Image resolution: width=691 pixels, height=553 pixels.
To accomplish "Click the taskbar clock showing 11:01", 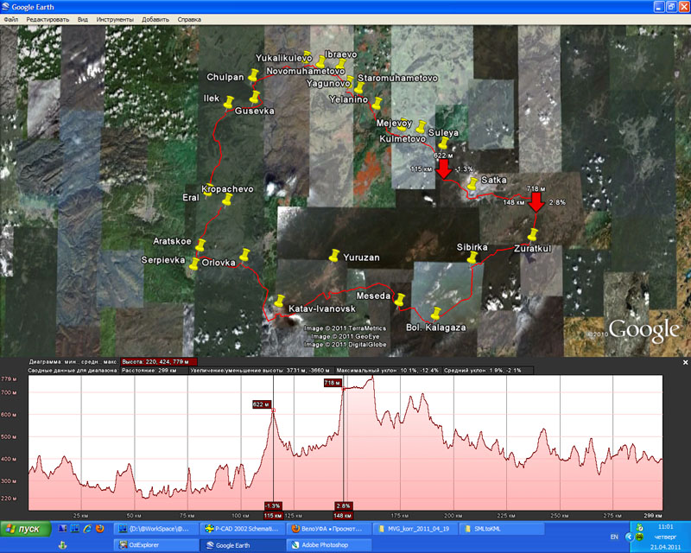I will coord(665,527).
